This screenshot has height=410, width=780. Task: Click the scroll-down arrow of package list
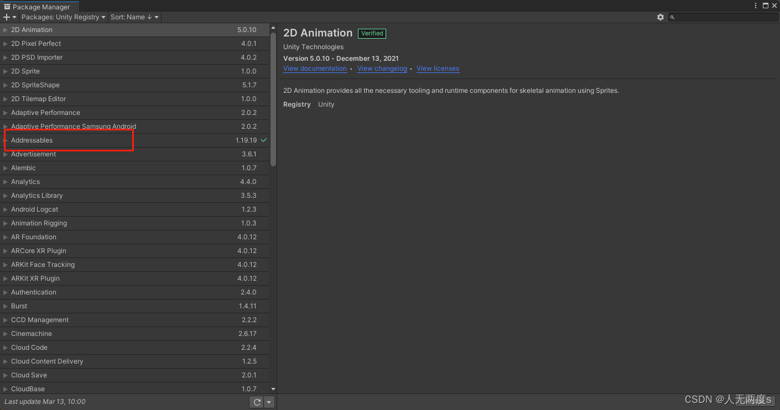point(273,390)
